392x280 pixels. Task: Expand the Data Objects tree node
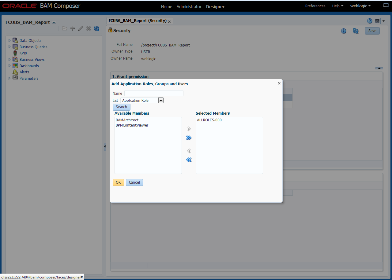coord(9,40)
